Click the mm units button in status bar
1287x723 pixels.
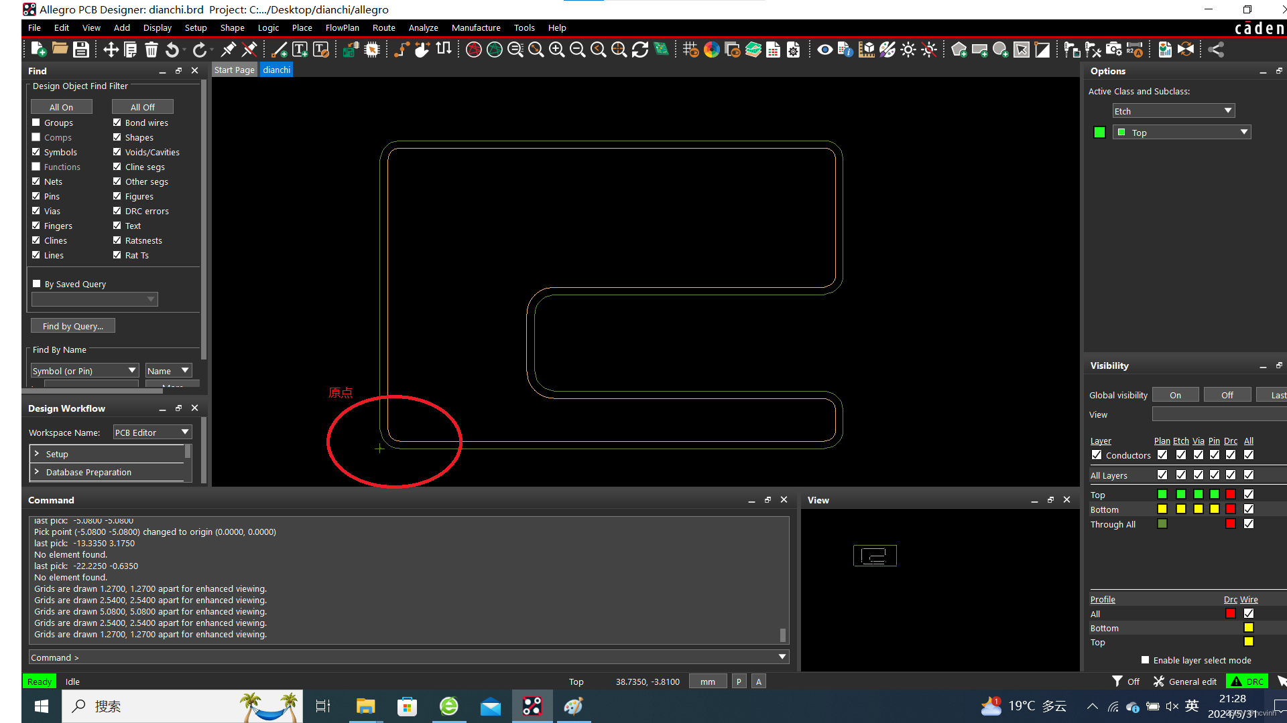708,682
